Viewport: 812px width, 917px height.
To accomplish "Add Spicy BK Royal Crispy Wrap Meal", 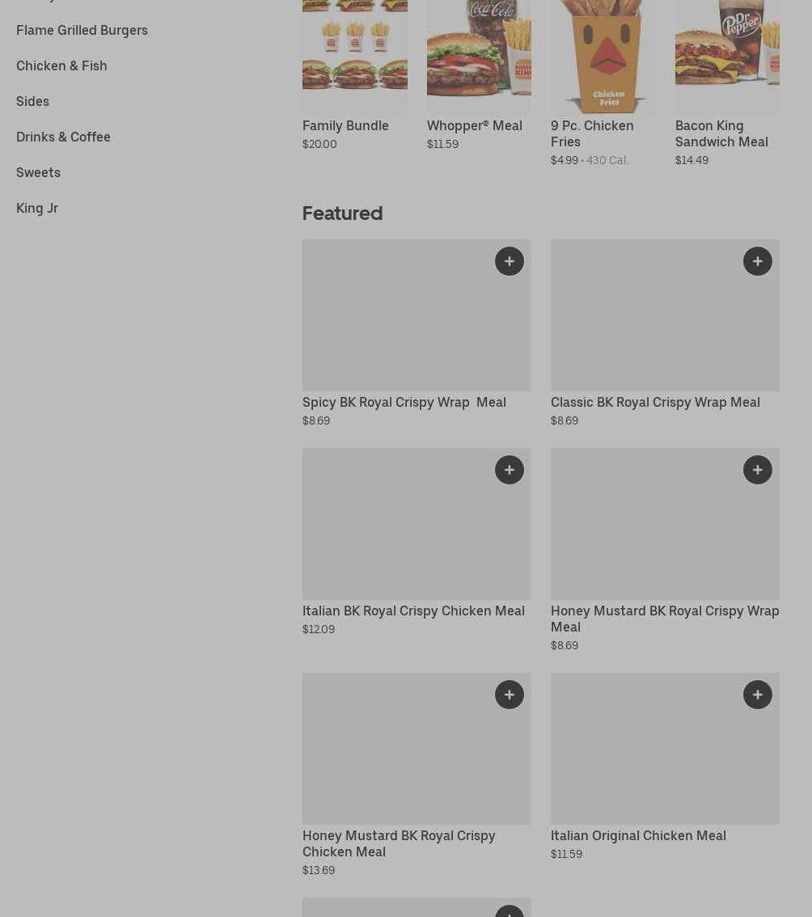I will pos(509,261).
